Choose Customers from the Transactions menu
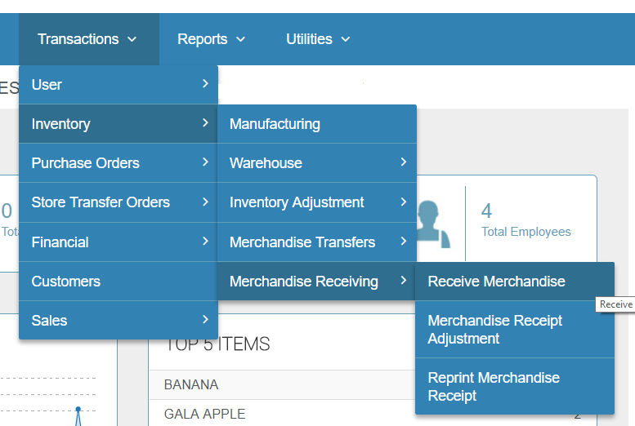The image size is (635, 426). click(119, 282)
